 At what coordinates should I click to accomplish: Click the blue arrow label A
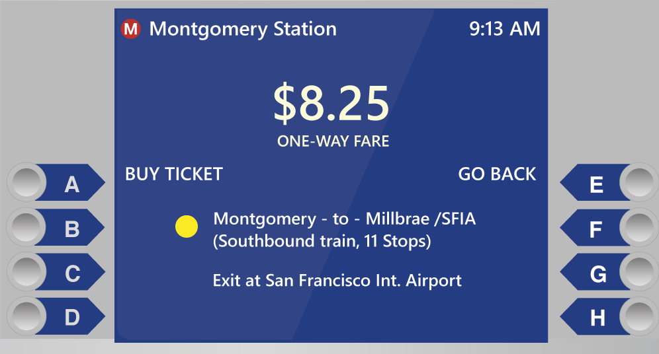click(72, 182)
